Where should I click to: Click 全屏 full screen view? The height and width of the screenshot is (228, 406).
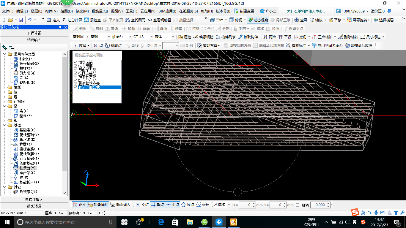coord(301,20)
